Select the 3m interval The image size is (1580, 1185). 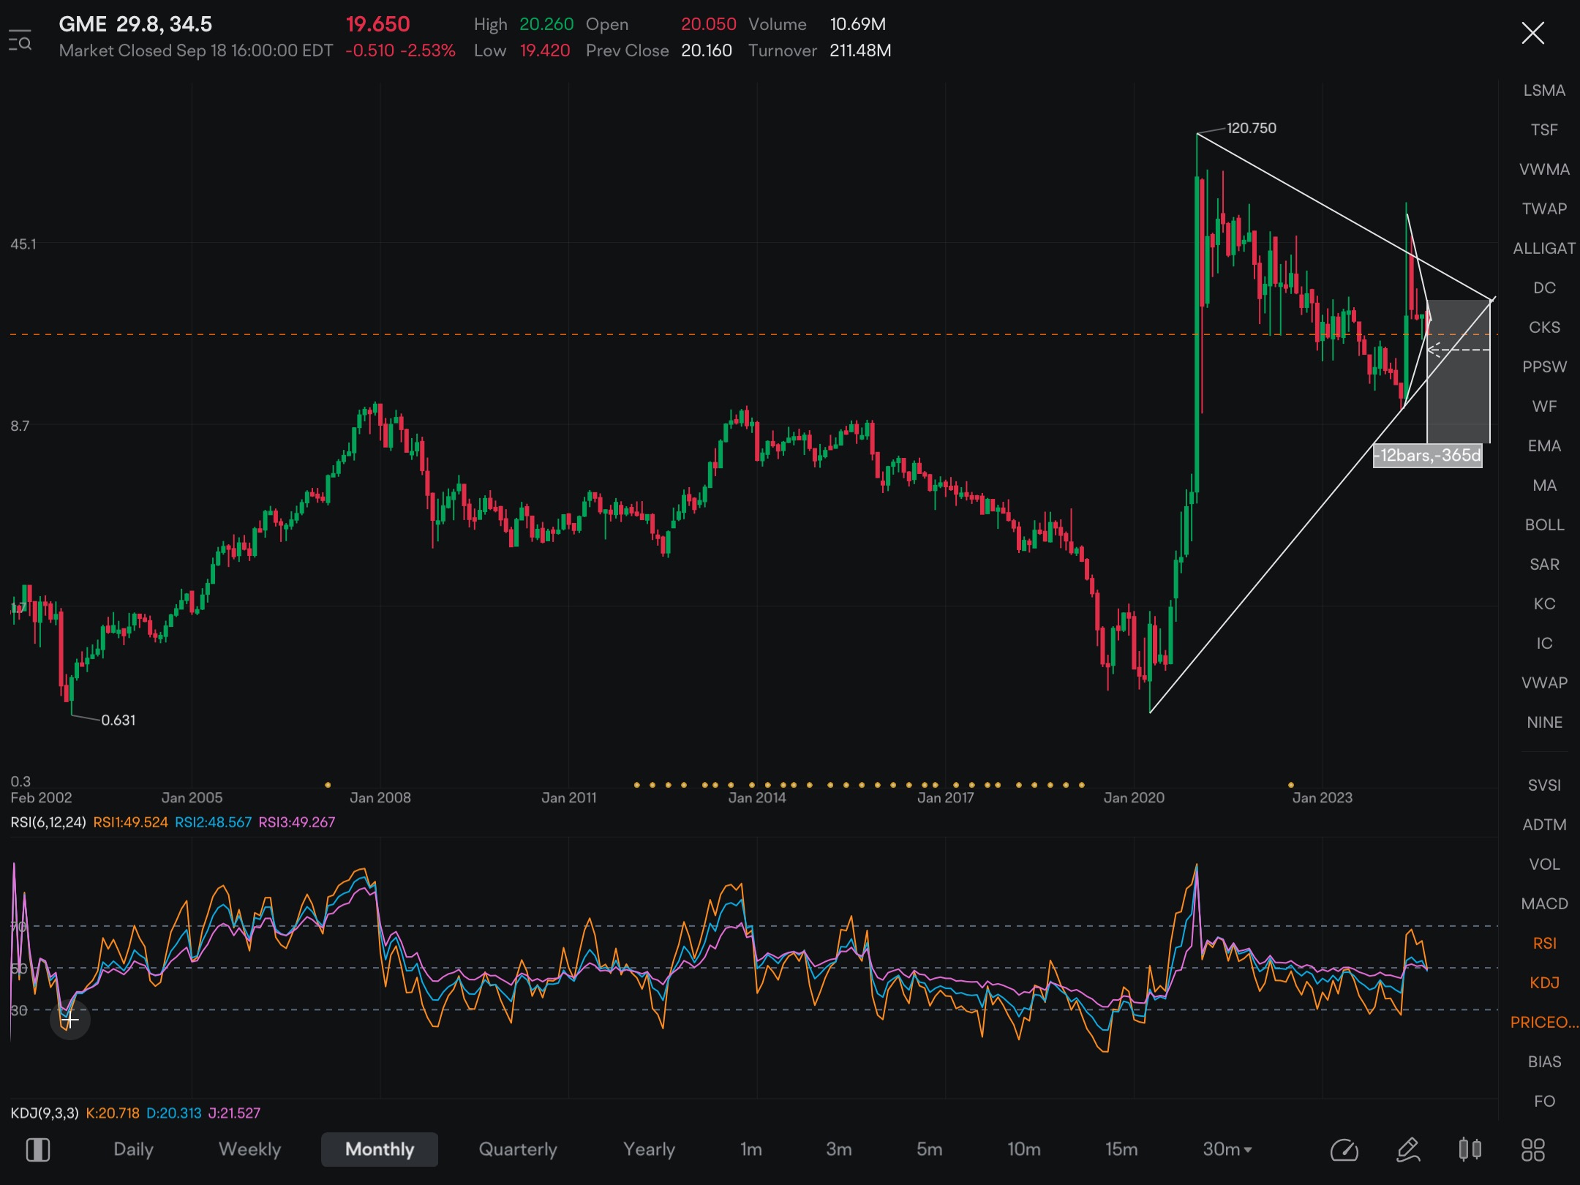click(x=839, y=1149)
